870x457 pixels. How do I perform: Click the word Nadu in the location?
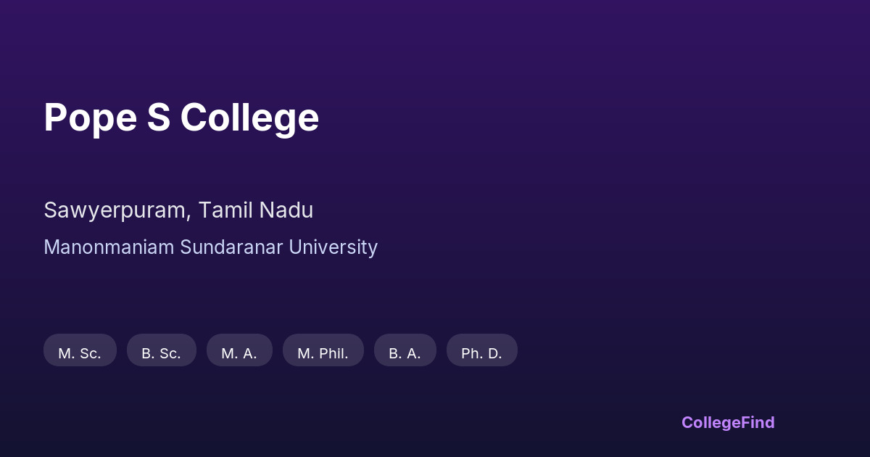point(287,210)
